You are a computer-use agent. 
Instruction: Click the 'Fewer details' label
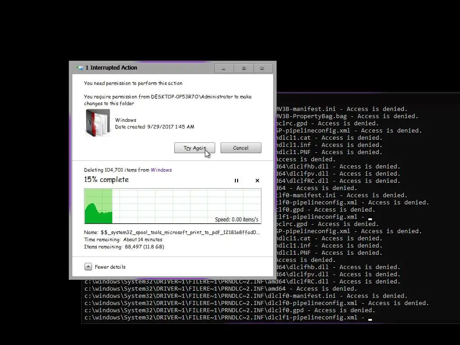click(110, 267)
